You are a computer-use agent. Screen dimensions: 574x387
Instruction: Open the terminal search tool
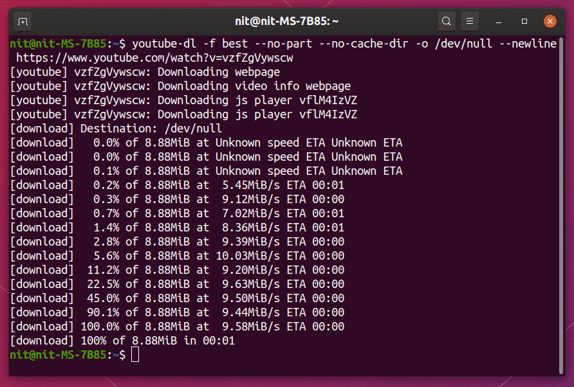click(x=447, y=21)
